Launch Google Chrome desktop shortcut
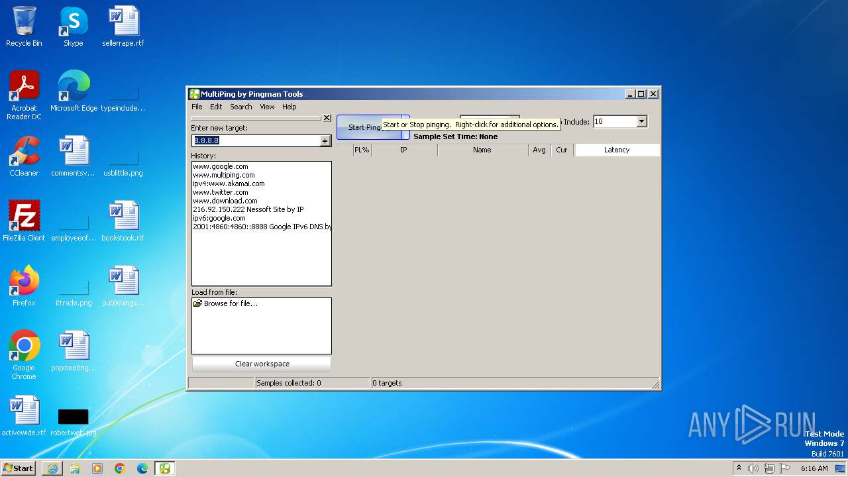 pos(24,355)
